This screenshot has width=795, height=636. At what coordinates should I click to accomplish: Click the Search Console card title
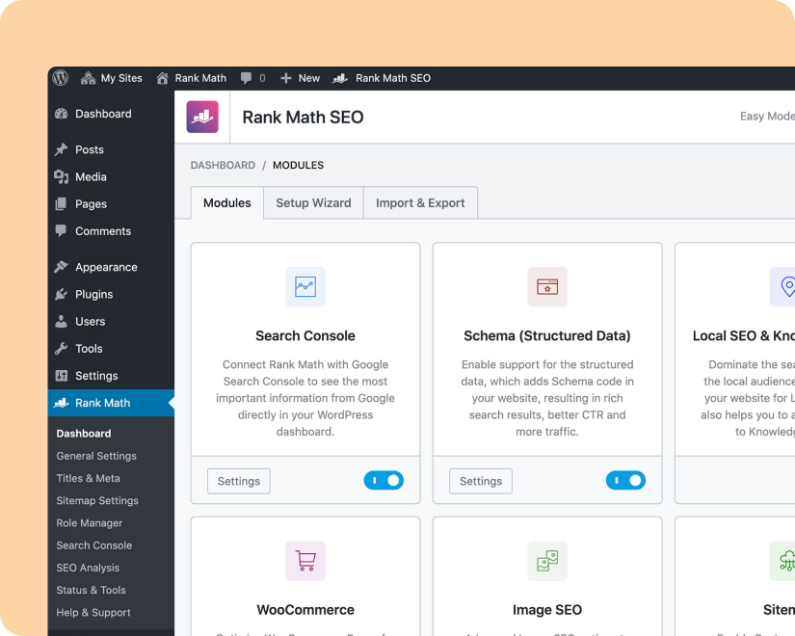[x=305, y=335]
